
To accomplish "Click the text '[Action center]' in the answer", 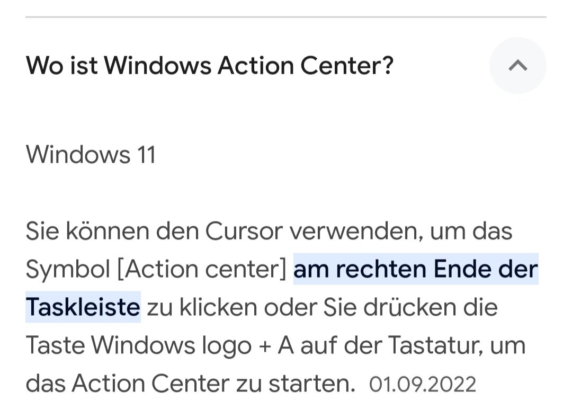I will 202,270.
